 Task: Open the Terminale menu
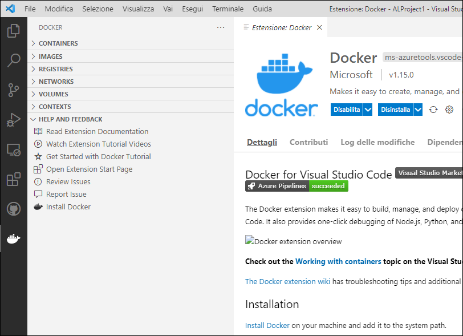coord(228,9)
